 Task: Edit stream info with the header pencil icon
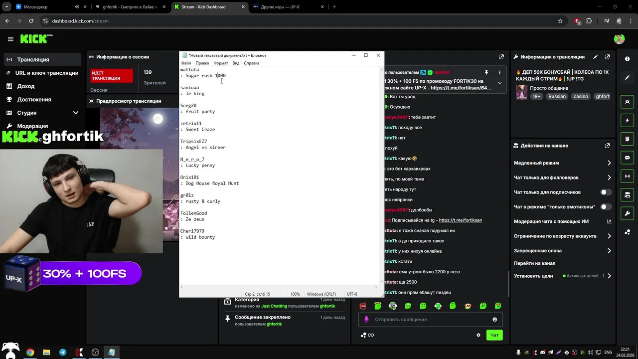(595, 57)
